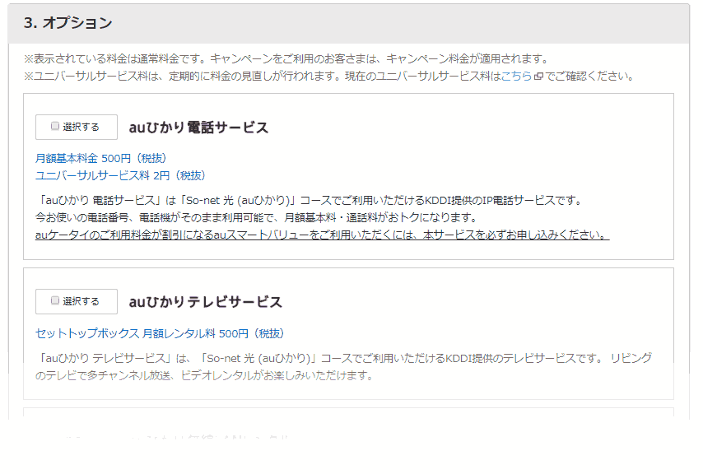Click ユニバーサルサービス料 2円（税抜） link

120,175
